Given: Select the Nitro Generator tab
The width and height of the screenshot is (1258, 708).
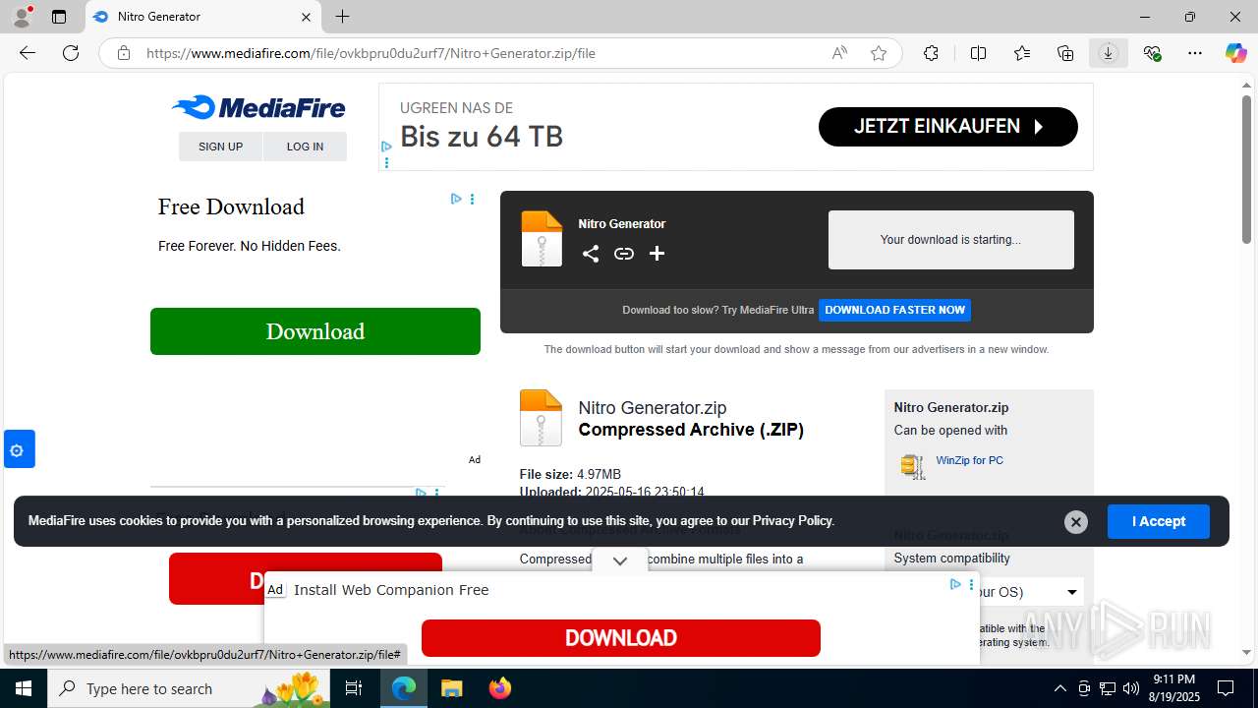Looking at the screenshot, I should [202, 17].
